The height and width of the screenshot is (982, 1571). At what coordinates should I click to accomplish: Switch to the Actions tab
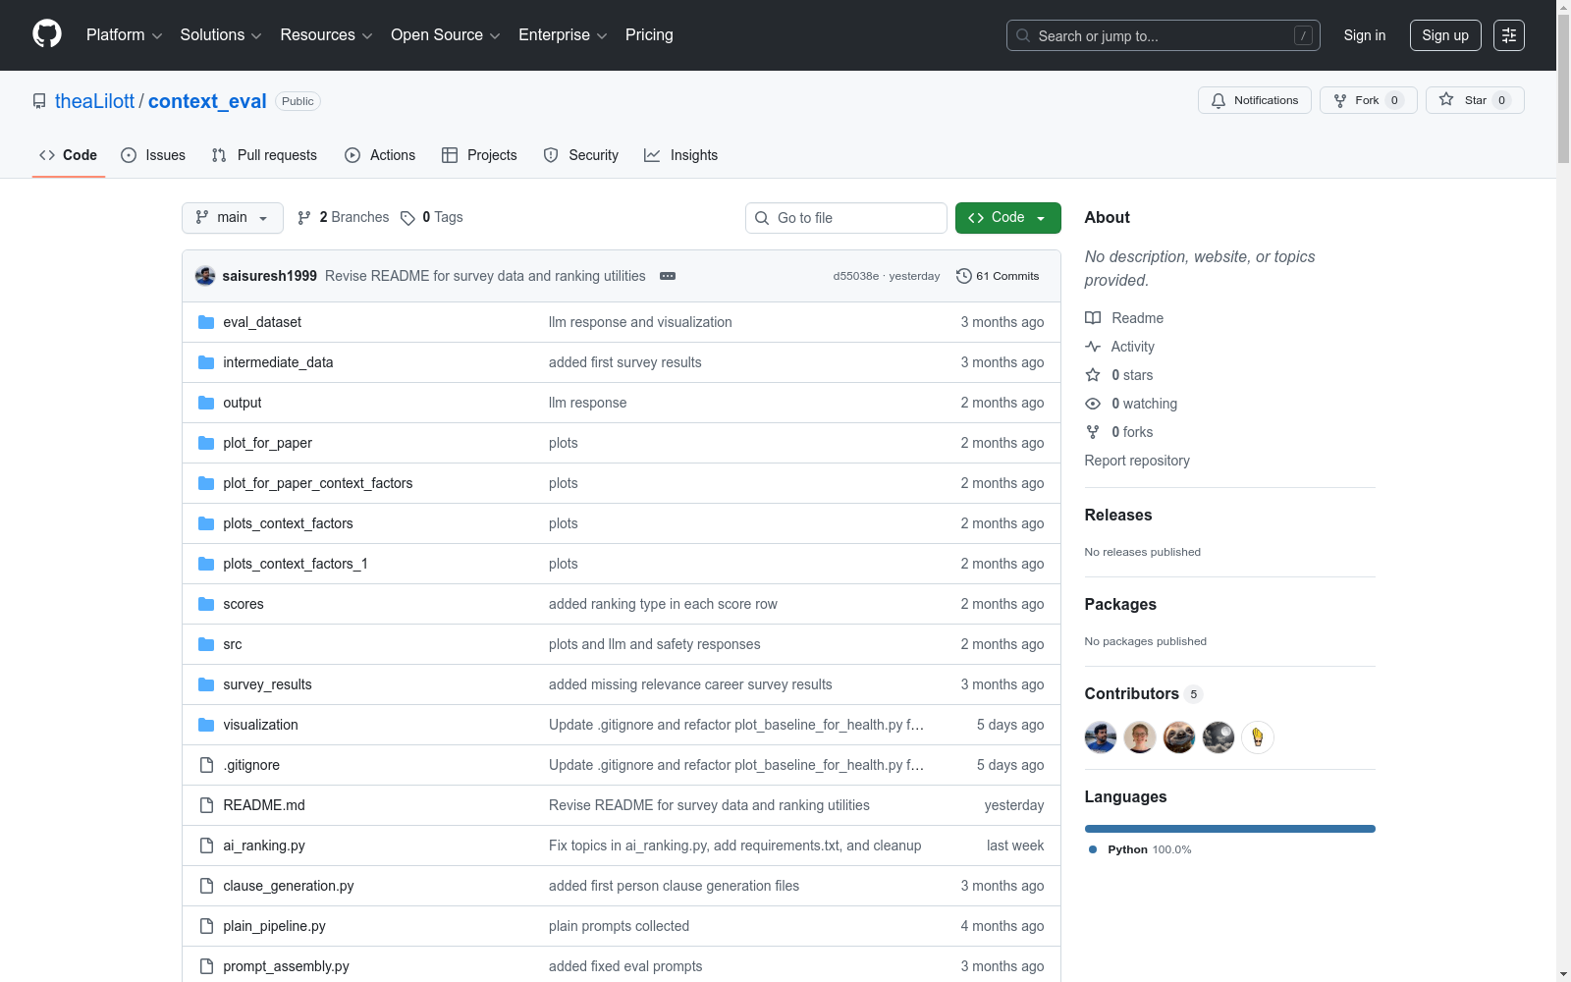click(380, 155)
